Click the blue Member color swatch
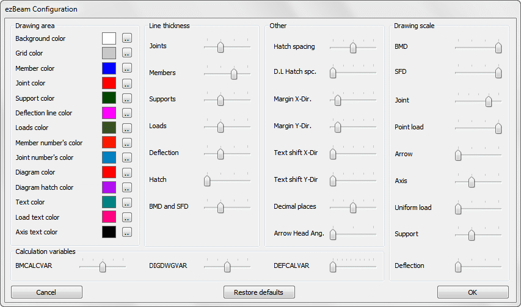Screen dimensions: 521x307 [x=109, y=68]
